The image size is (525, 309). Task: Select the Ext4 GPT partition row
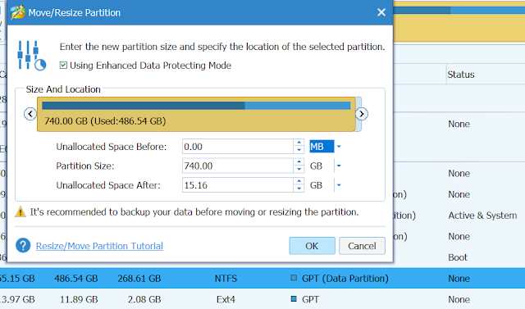pos(262,299)
